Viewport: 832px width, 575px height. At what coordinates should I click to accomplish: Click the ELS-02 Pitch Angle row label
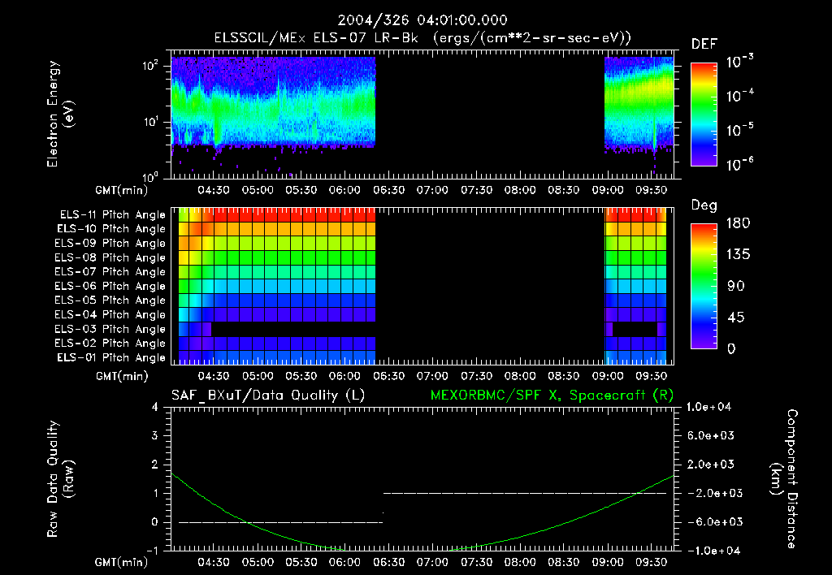coord(110,344)
